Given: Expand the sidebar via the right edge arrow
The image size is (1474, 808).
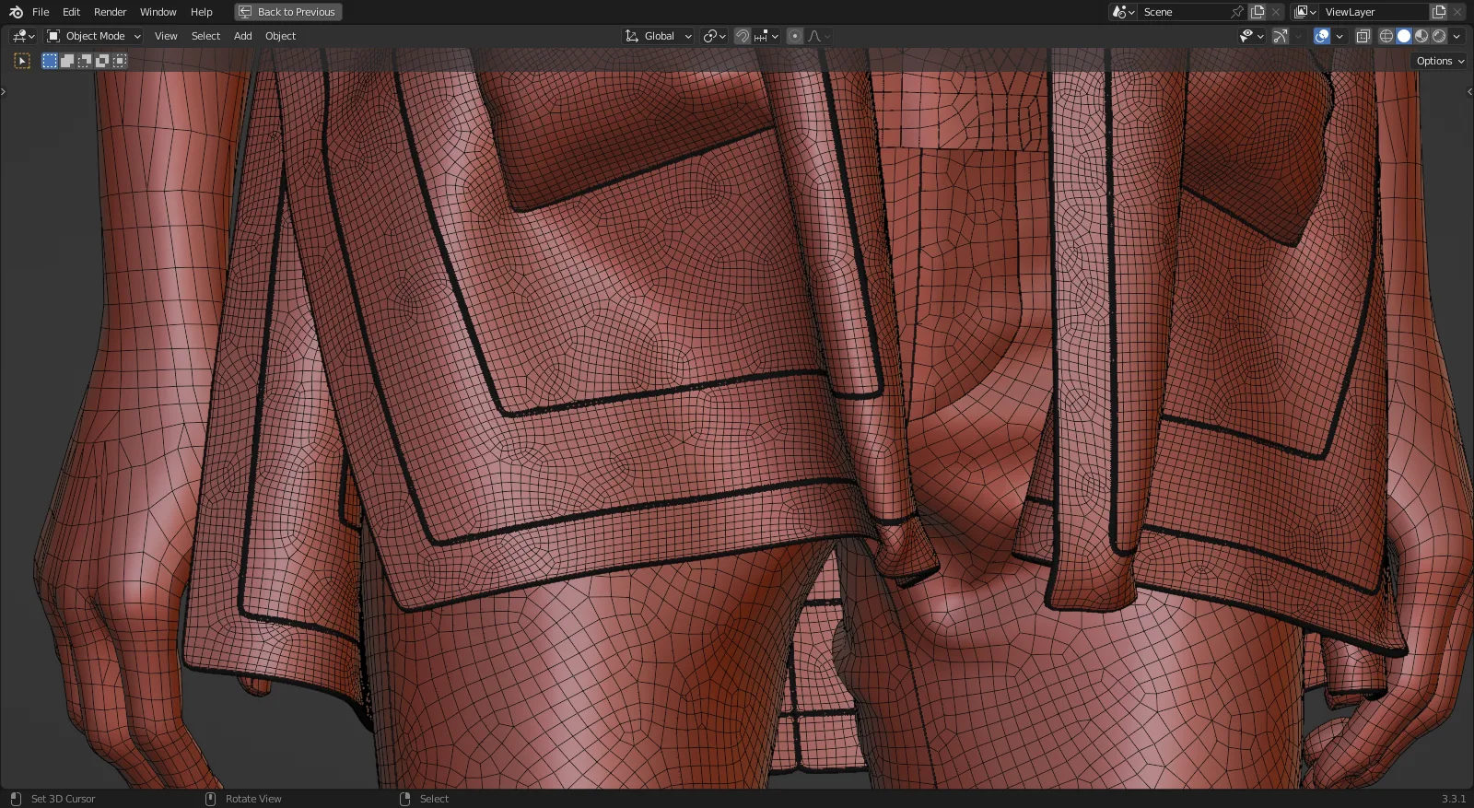Looking at the screenshot, I should [x=1469, y=92].
